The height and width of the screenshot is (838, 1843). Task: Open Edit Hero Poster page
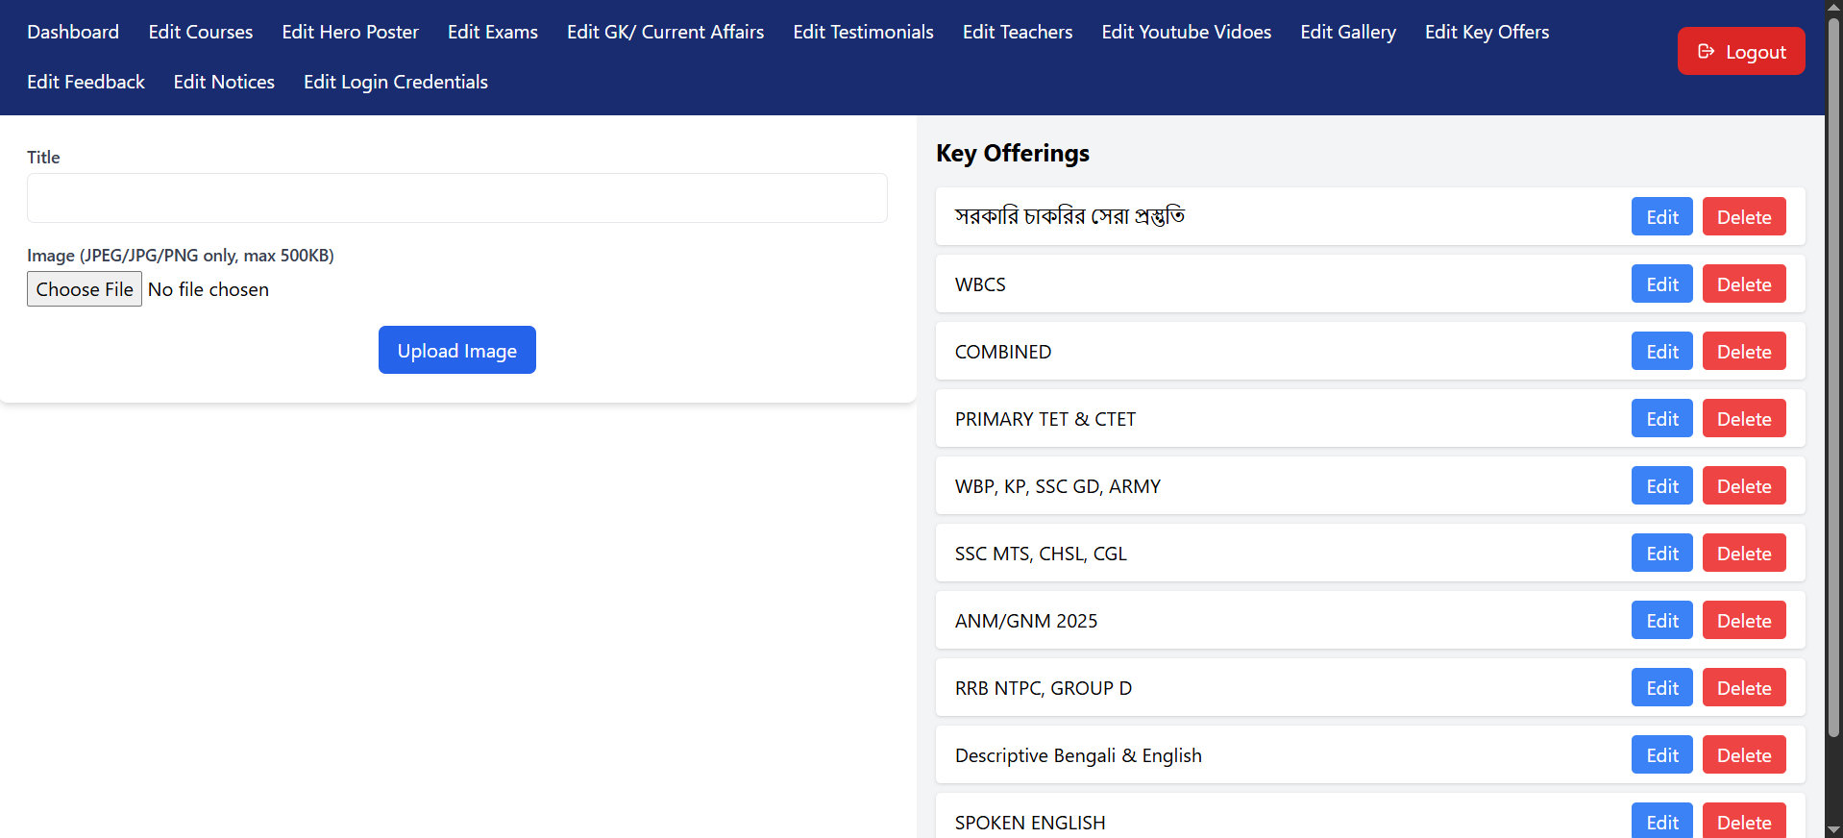[351, 32]
